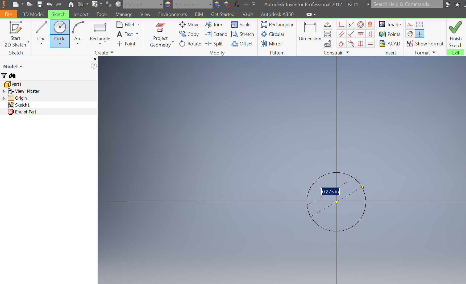Apply the Collinear constraint
The width and height of the screenshot is (466, 284).
click(351, 24)
